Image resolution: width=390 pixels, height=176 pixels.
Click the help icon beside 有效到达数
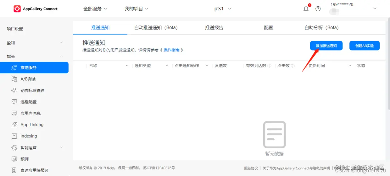click(x=269, y=66)
